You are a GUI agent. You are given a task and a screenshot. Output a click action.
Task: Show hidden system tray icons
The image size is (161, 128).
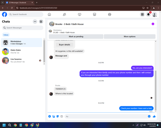pyautogui.click(x=133, y=125)
